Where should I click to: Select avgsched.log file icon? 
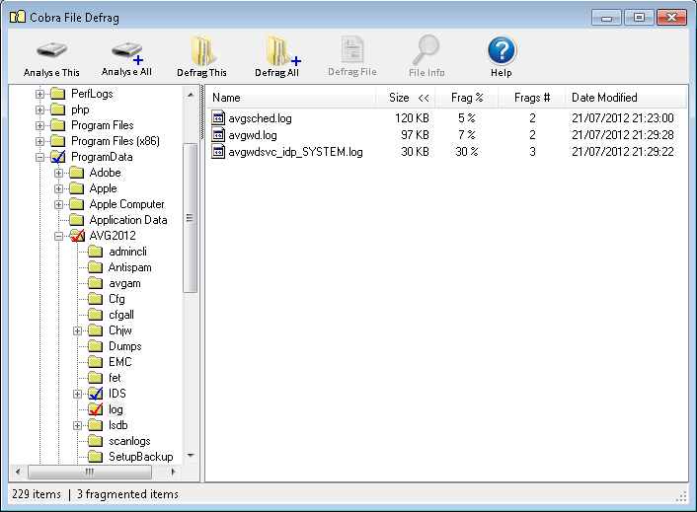point(218,118)
